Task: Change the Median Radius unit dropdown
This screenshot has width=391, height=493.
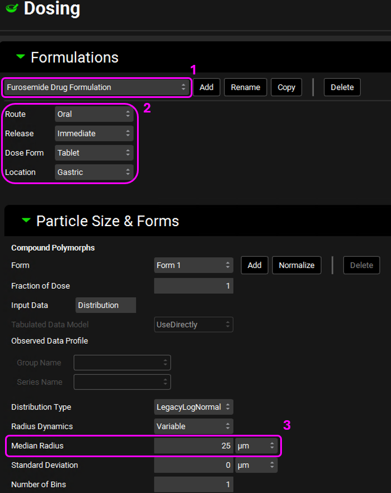Action: pyautogui.click(x=256, y=446)
